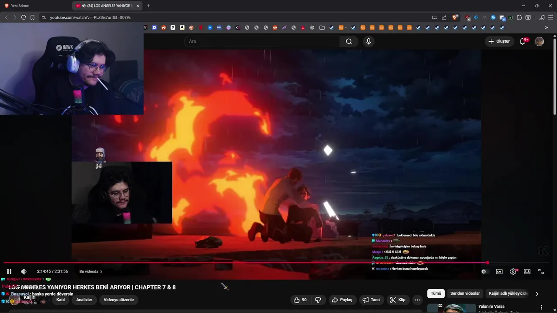This screenshot has width=557, height=313.
Task: Click the Brave Shields lion icon
Action: (455, 17)
